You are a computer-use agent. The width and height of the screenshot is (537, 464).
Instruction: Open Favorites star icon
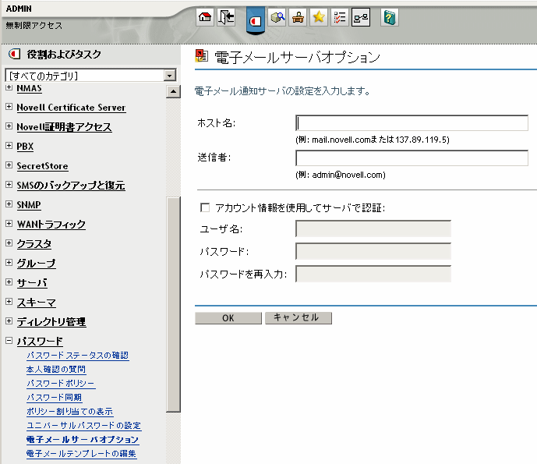[x=319, y=17]
